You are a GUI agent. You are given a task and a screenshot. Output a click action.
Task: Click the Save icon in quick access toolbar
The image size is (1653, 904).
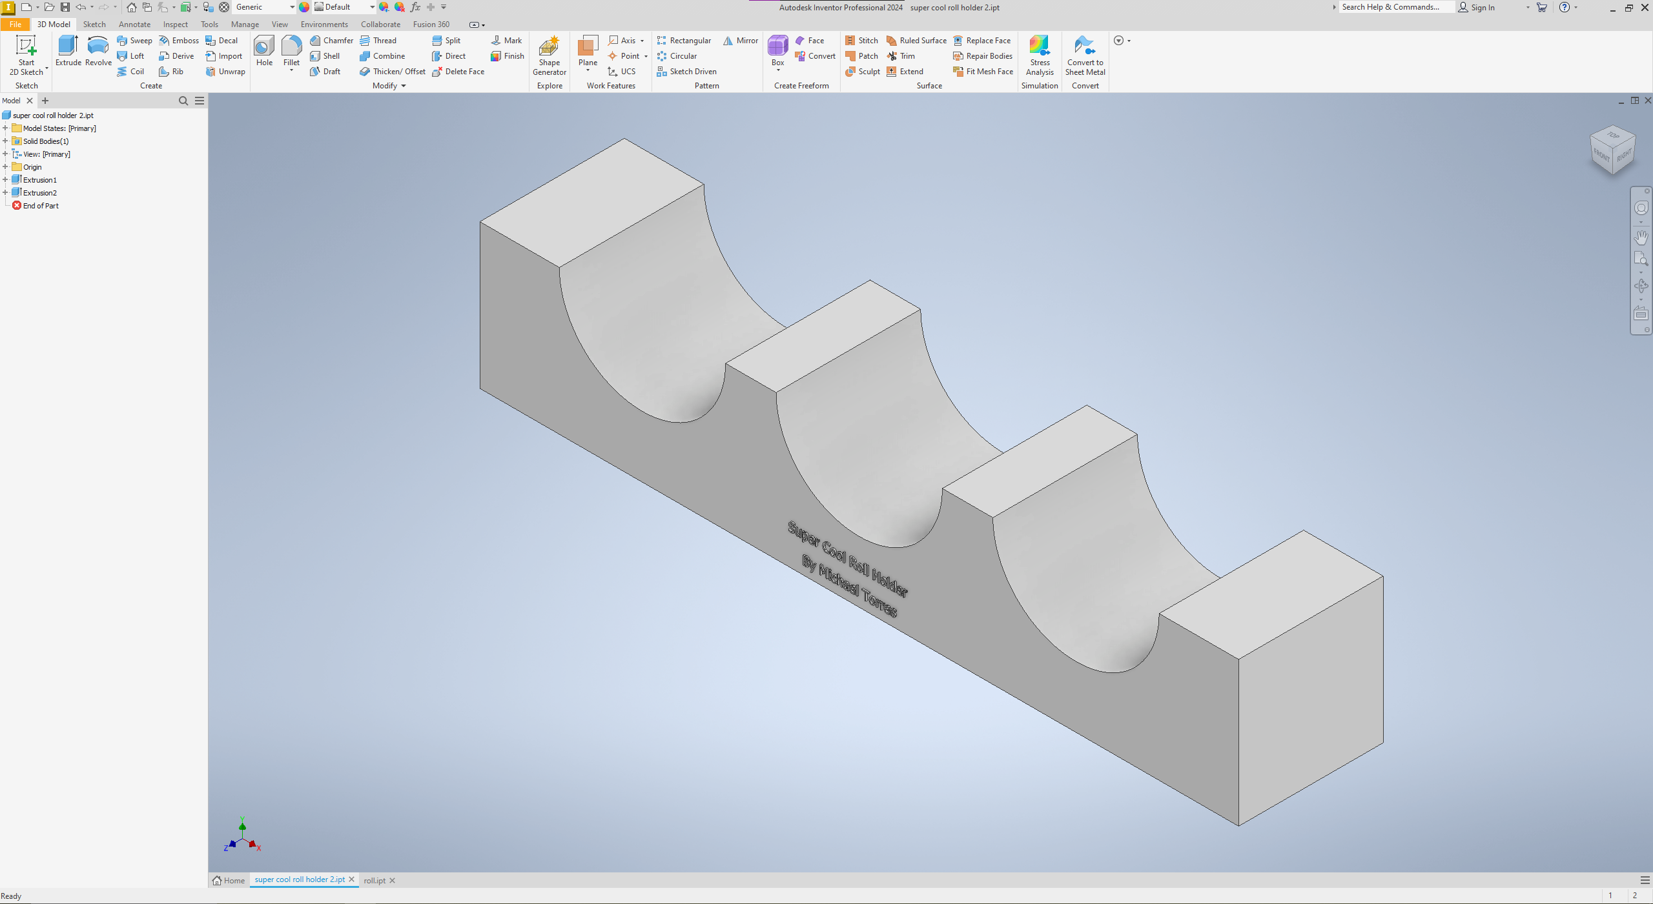65,7
